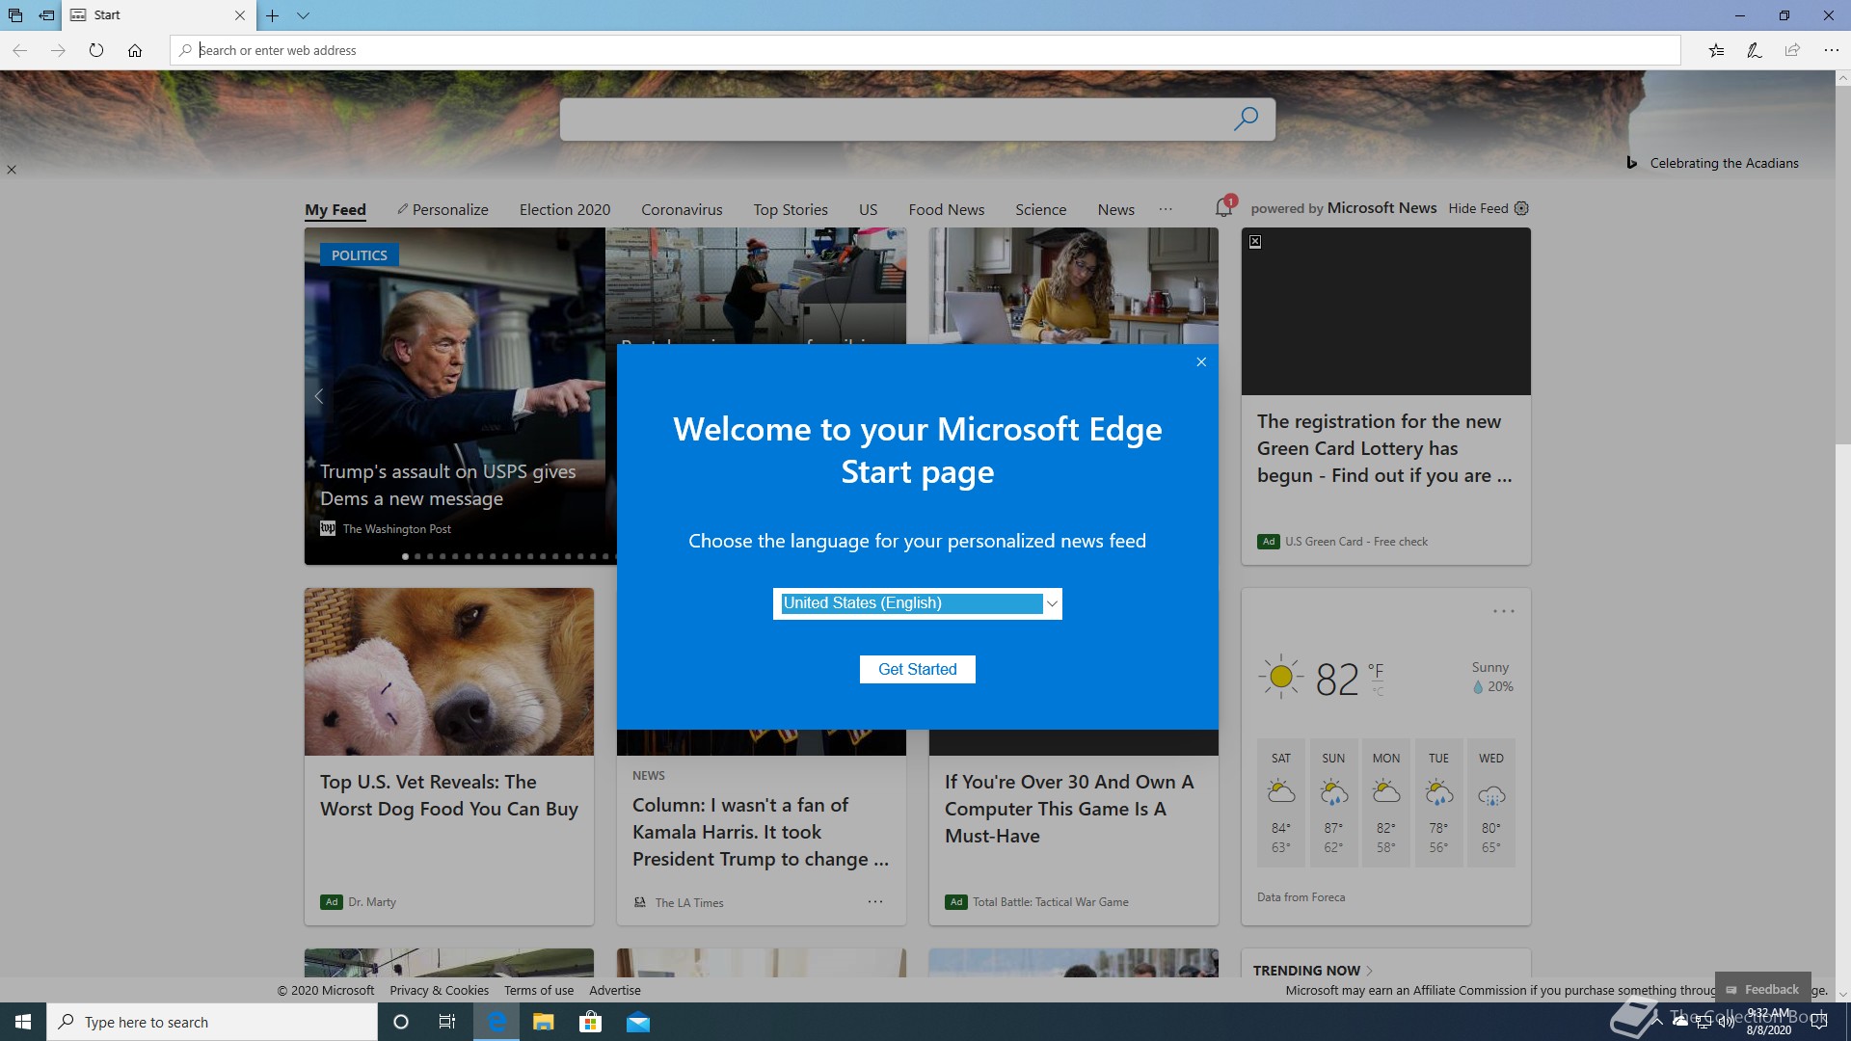Click Hide Feed link
The height and width of the screenshot is (1041, 1851).
1478,208
